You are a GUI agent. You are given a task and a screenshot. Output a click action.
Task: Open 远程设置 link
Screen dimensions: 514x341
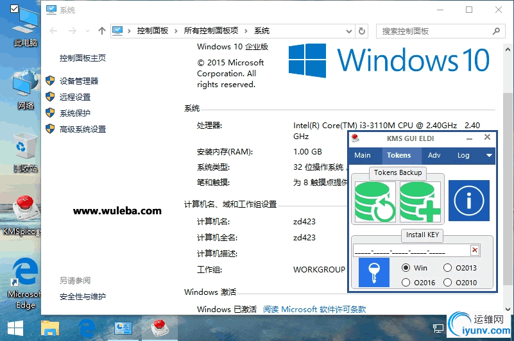pyautogui.click(x=74, y=97)
